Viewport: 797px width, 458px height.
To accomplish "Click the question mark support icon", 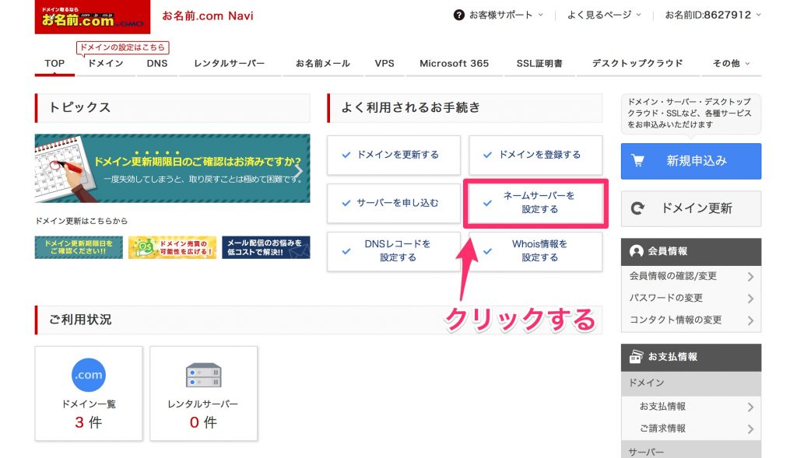I will (x=459, y=15).
